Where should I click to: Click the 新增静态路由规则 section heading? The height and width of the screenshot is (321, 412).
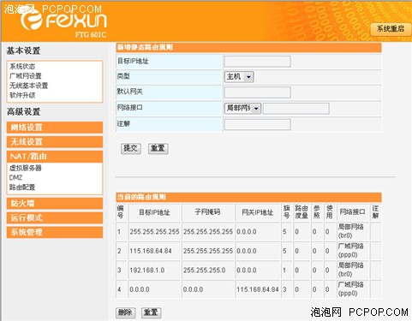pyautogui.click(x=145, y=47)
